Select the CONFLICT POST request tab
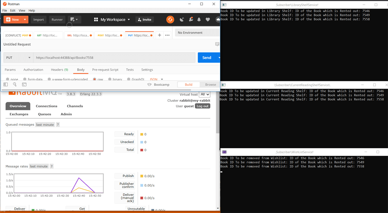 pyautogui.click(x=18, y=35)
